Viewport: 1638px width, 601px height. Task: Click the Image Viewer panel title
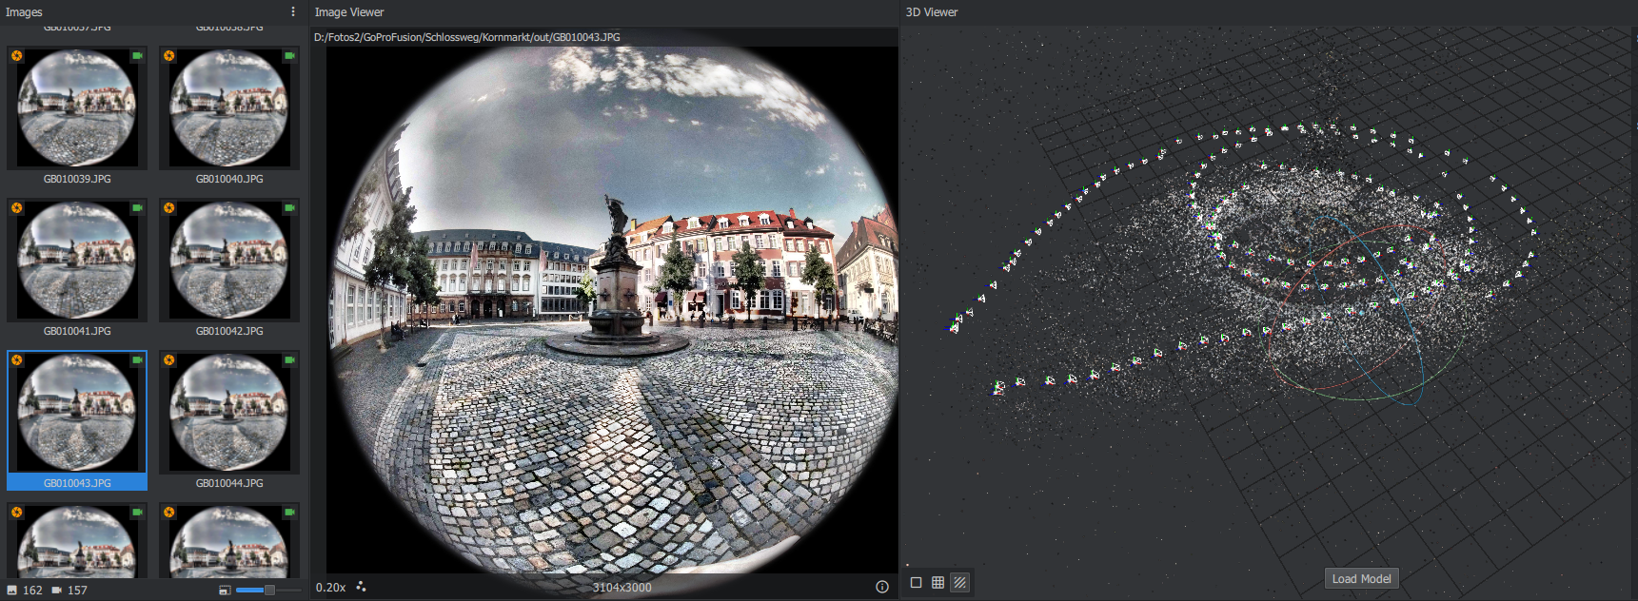click(x=349, y=12)
